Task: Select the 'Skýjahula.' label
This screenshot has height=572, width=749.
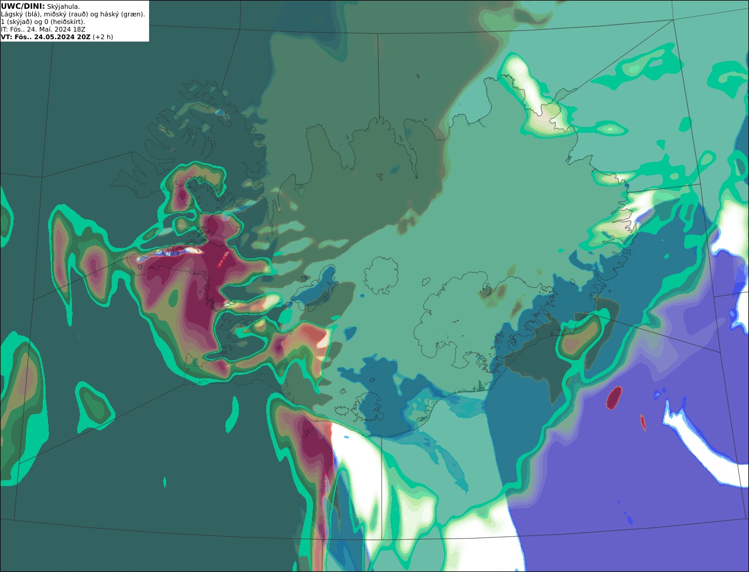Action: pyautogui.click(x=63, y=6)
